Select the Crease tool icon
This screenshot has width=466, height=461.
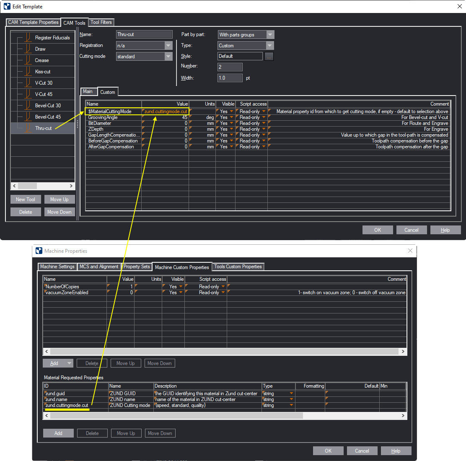pos(28,60)
